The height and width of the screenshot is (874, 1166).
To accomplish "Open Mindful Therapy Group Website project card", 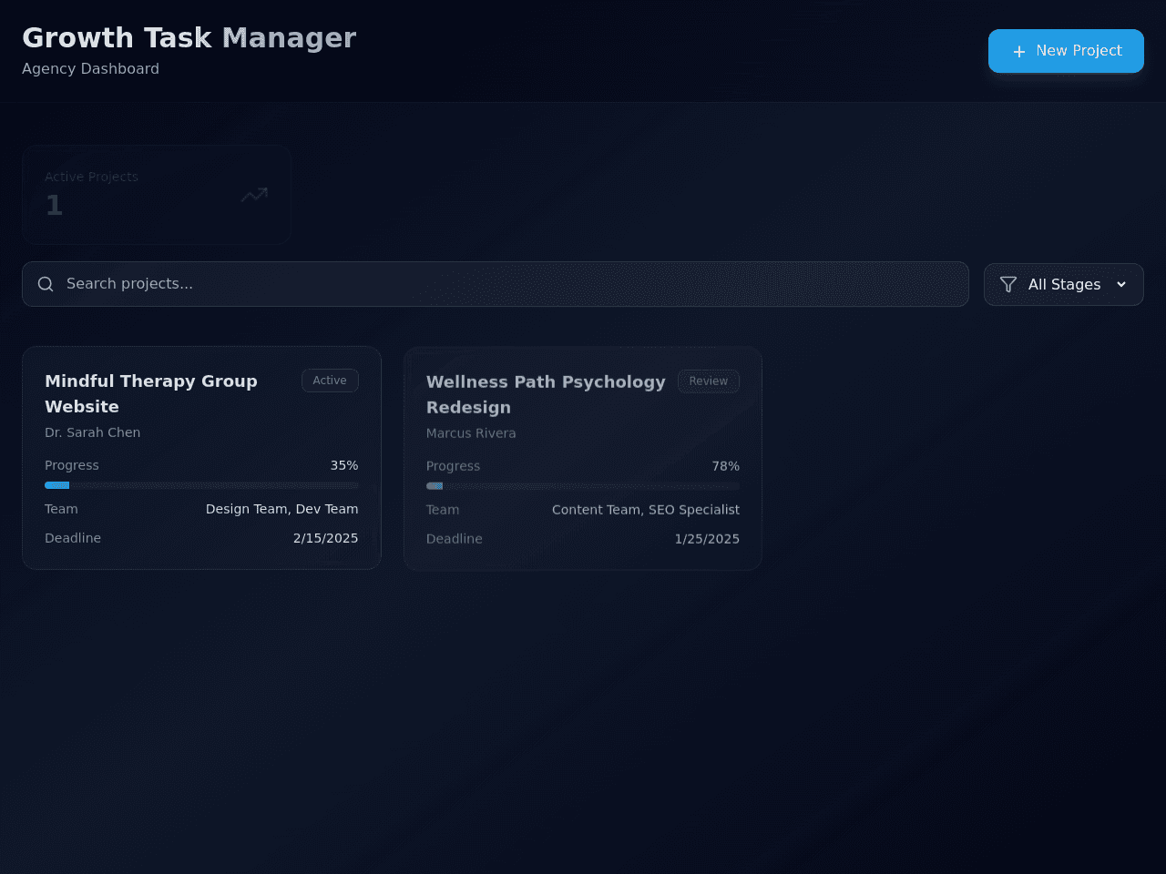I will [201, 458].
